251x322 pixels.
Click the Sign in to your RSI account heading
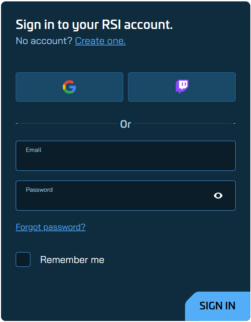click(x=94, y=25)
